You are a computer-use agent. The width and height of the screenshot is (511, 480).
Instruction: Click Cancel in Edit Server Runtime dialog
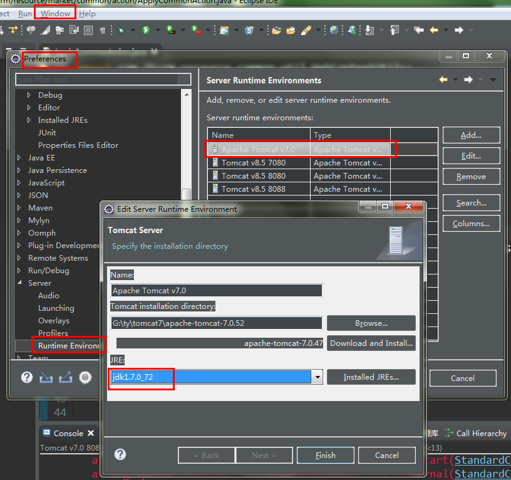coord(386,455)
